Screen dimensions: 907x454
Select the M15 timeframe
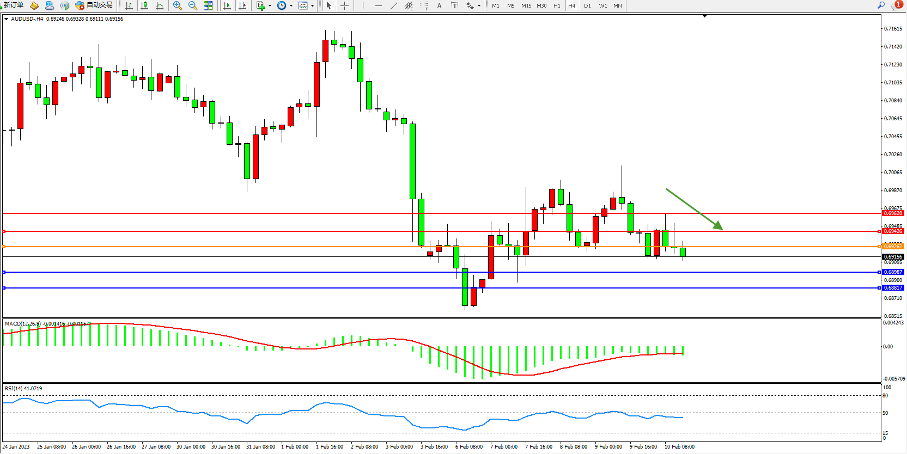pyautogui.click(x=526, y=5)
